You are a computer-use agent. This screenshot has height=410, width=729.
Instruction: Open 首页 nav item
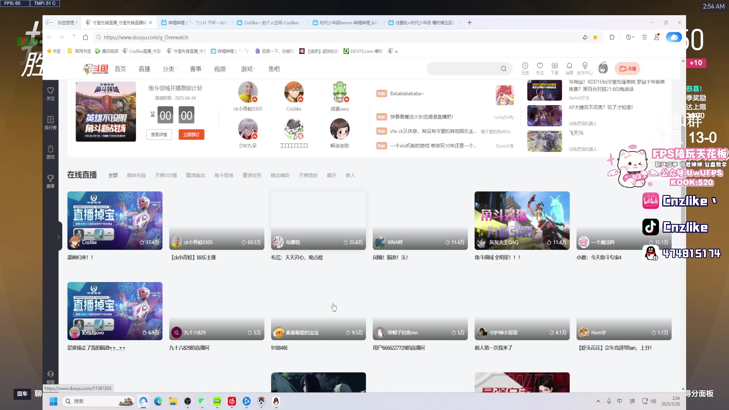click(x=120, y=69)
